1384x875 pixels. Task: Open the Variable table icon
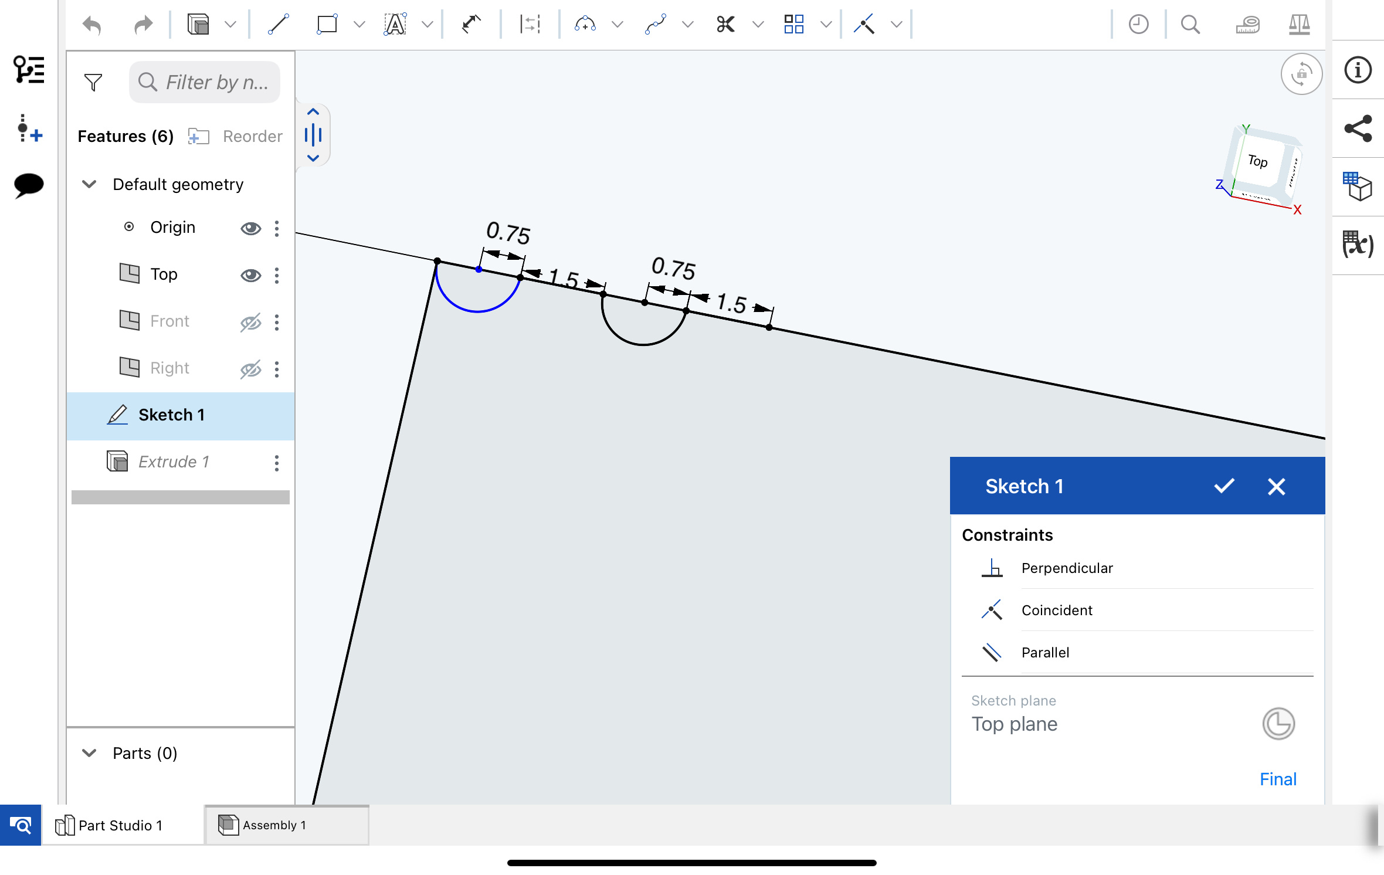tap(1358, 245)
